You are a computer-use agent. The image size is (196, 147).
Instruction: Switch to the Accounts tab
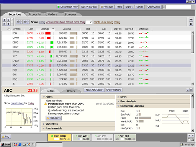pos(34,15)
